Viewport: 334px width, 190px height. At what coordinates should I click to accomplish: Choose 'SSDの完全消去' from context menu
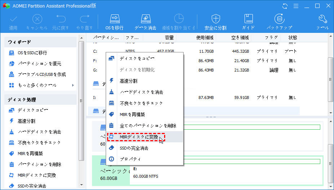(145, 148)
